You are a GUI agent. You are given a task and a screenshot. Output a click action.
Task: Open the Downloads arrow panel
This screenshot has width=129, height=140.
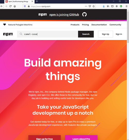[x=104, y=6]
